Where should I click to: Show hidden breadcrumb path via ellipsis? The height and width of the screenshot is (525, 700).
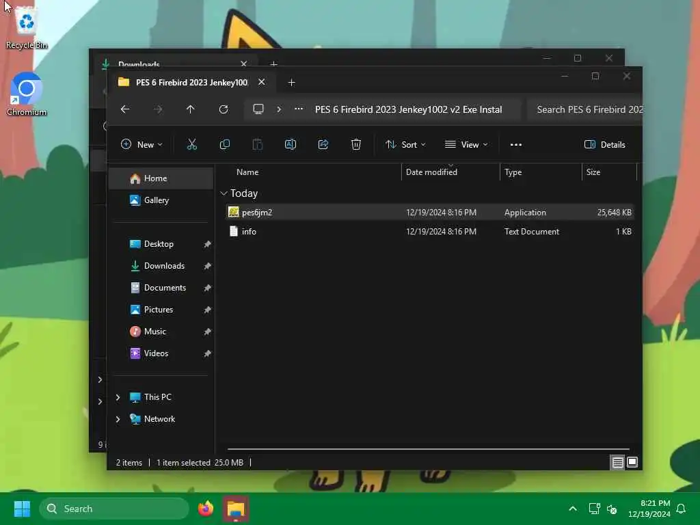click(299, 109)
